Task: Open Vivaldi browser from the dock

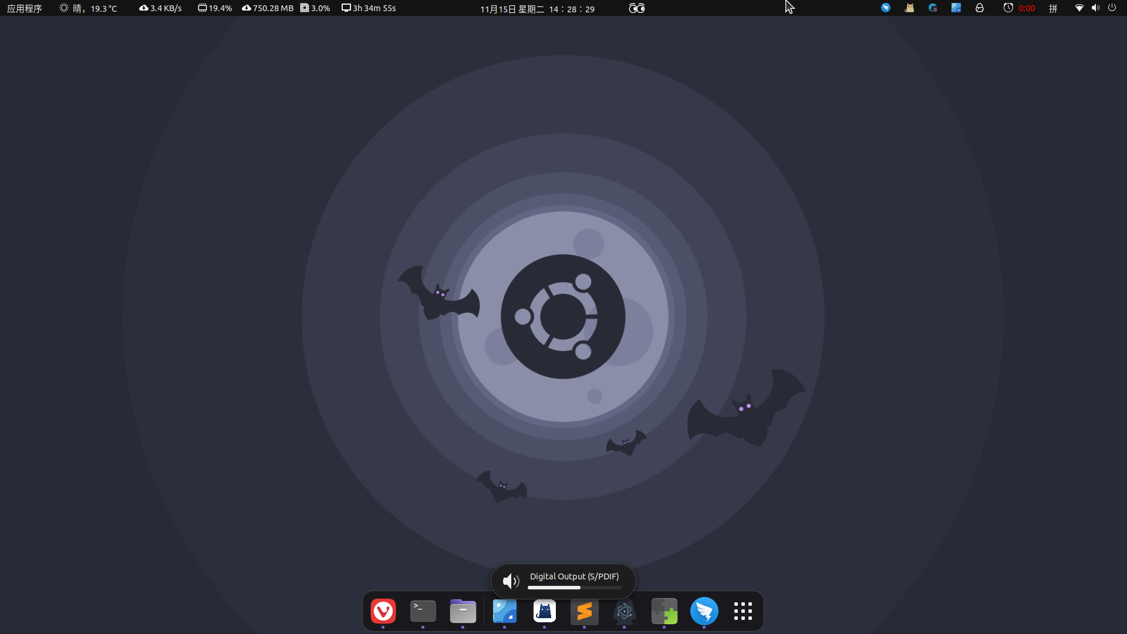Action: click(x=383, y=611)
